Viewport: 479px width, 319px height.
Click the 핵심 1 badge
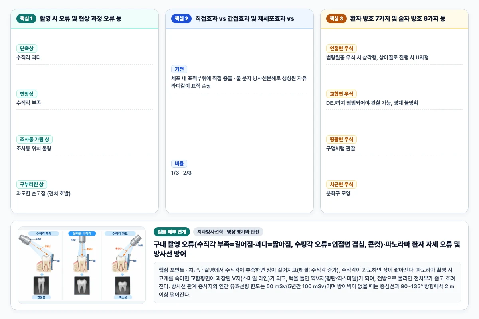(x=26, y=18)
